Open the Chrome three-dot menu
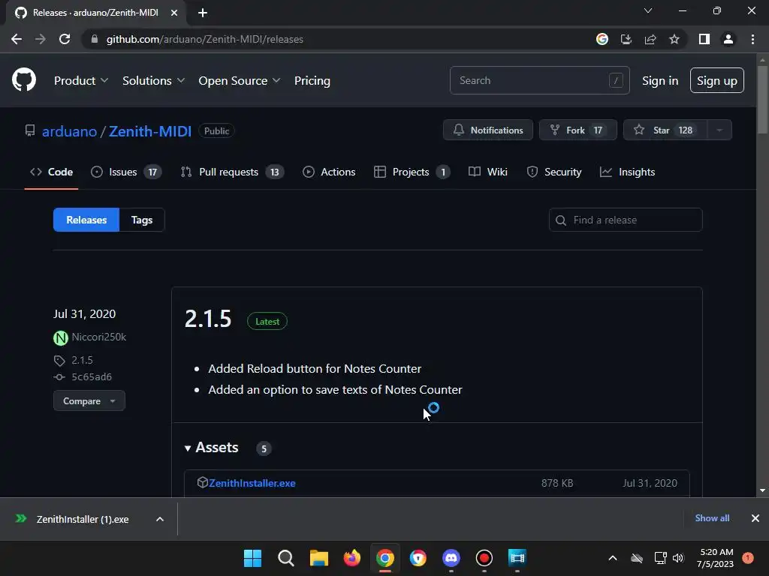Viewport: 769px width, 576px height. coord(752,39)
